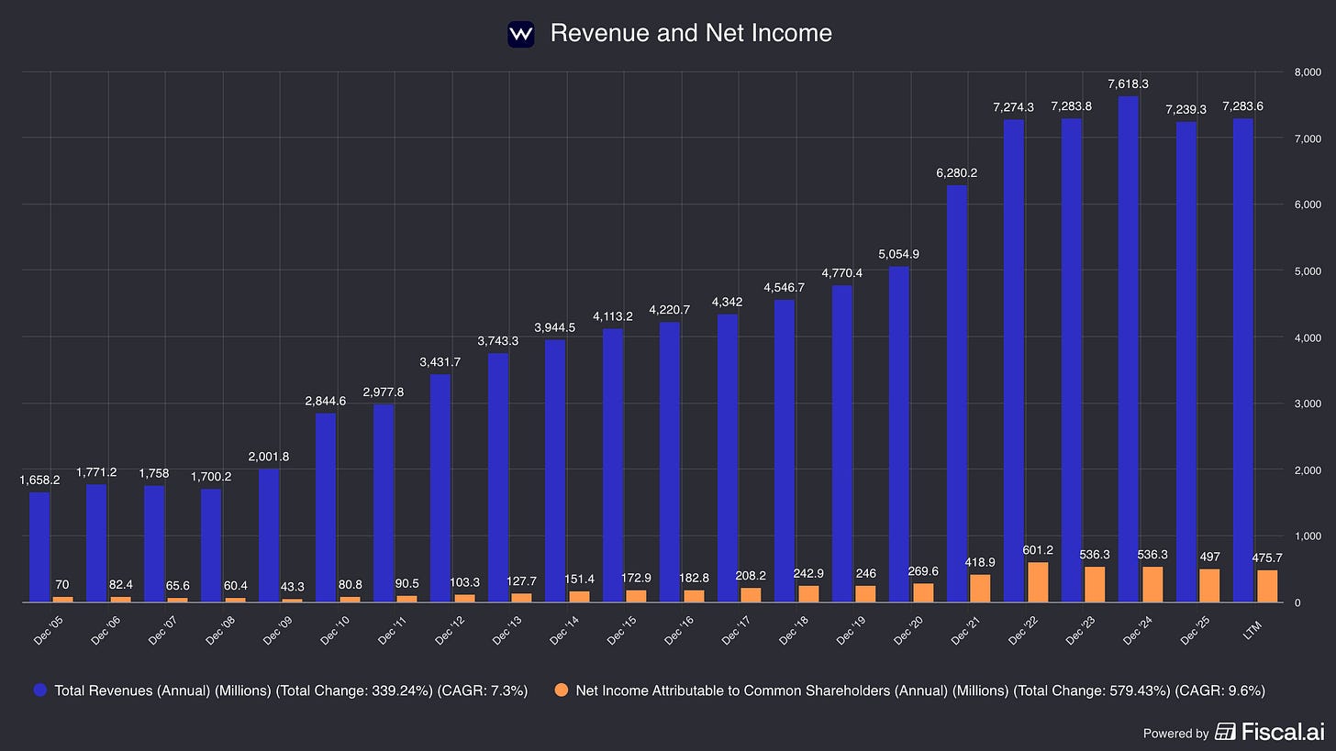This screenshot has height=751, width=1336.
Task: Click the revenue value "2,001.8"
Action: pyautogui.click(x=269, y=457)
